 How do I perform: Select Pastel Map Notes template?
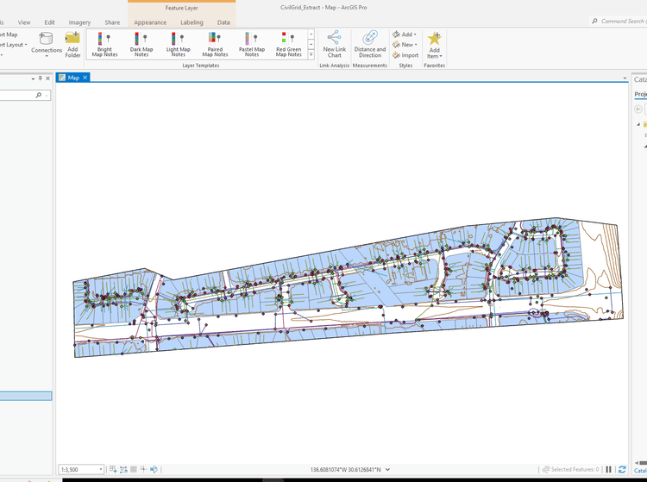[252, 44]
